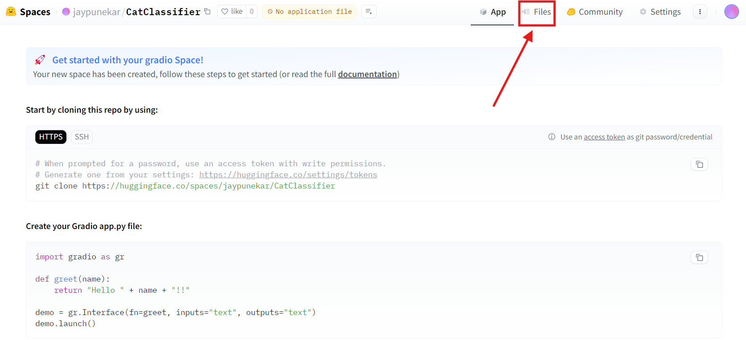Click the 'Start by cloning this repo by using:' heading

[92, 110]
